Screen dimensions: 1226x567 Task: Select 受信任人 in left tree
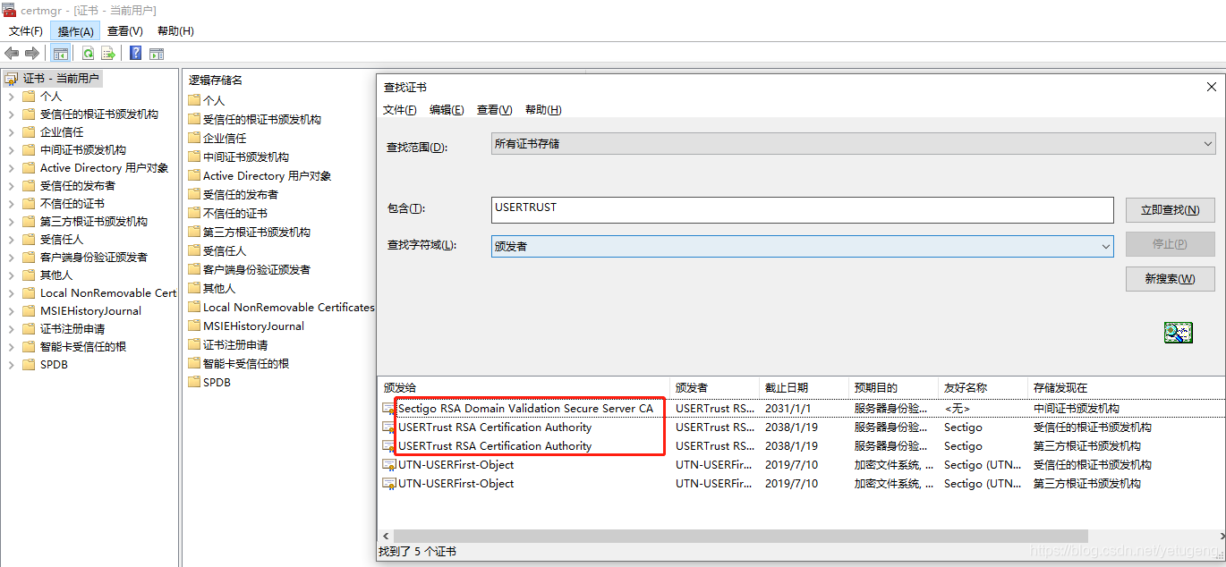coord(62,239)
